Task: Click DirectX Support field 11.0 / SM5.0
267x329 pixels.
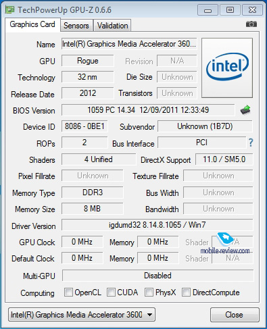Action: point(224,159)
